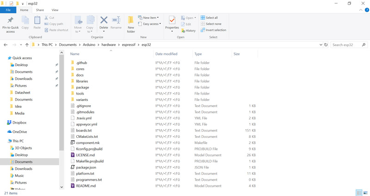370x196 pixels.
Task: Open Datasheet folder in Quick access
Action: (x=22, y=93)
